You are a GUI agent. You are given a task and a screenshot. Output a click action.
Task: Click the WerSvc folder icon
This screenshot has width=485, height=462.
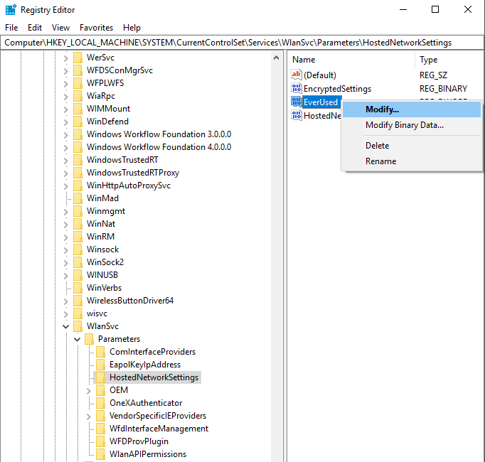pos(78,58)
